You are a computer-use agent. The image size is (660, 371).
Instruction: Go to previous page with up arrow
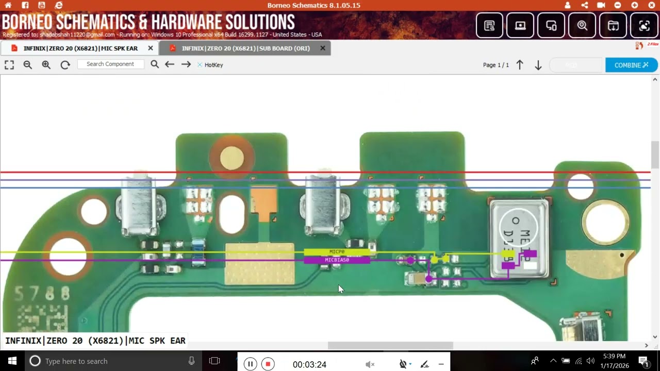pyautogui.click(x=520, y=65)
